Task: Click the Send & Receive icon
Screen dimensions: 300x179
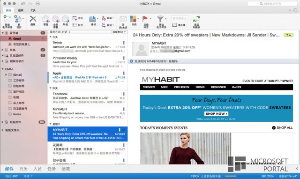Action: pos(196,19)
